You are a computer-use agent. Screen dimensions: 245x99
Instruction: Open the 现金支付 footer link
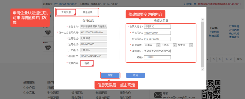coord(77,97)
